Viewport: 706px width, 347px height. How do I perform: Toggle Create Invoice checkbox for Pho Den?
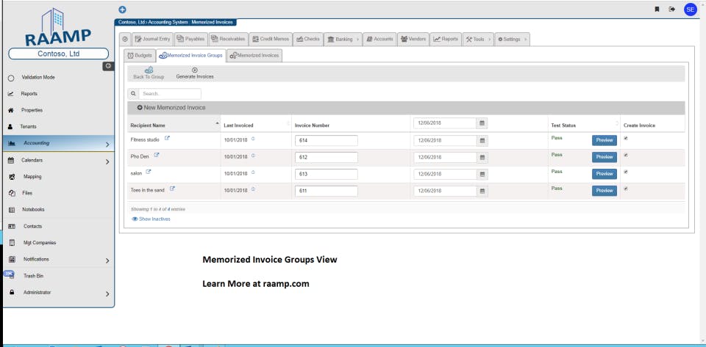(626, 156)
